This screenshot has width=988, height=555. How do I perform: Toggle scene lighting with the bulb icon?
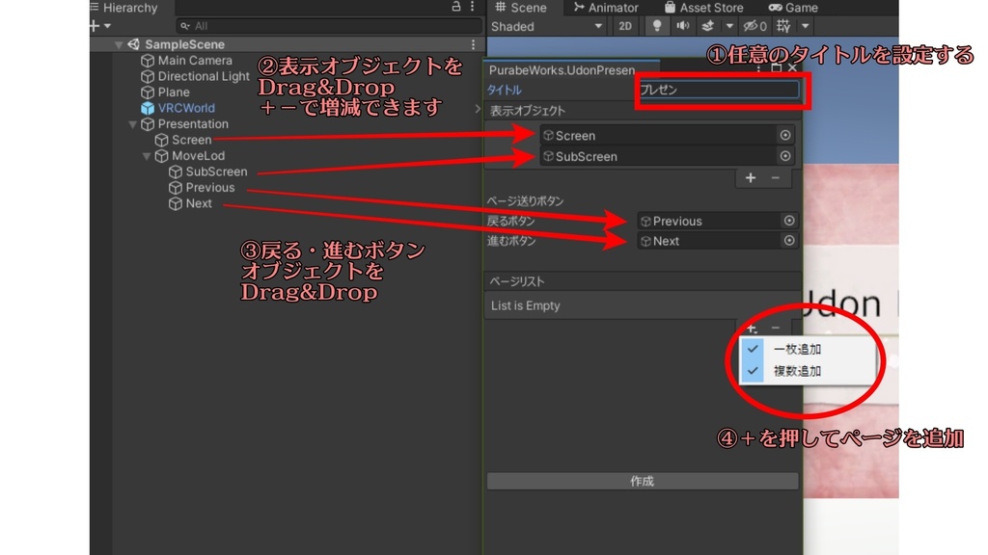click(656, 27)
